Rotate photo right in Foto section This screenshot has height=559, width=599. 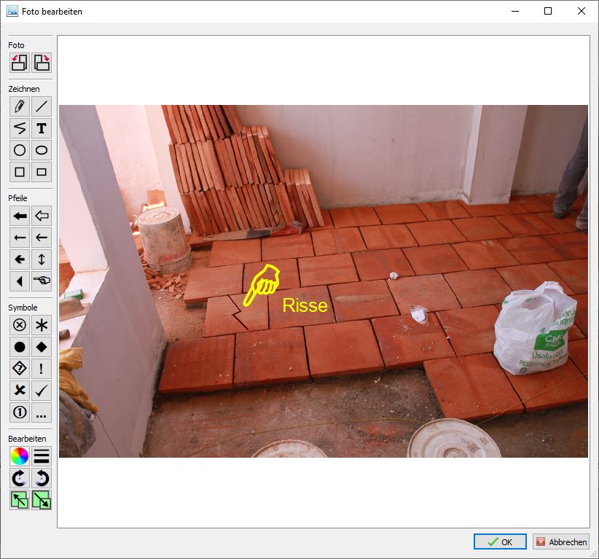[x=42, y=63]
